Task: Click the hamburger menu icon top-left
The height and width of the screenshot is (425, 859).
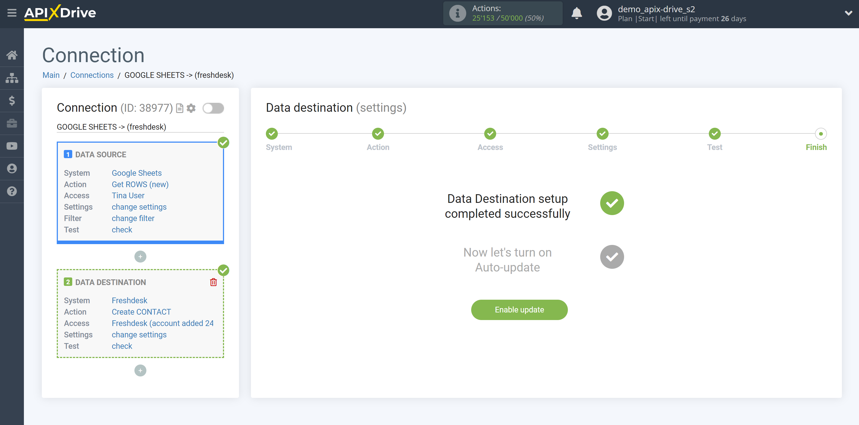Action: pos(12,14)
